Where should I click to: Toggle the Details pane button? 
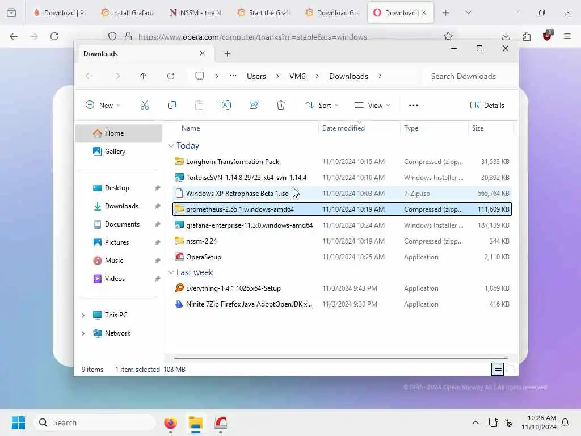click(487, 105)
